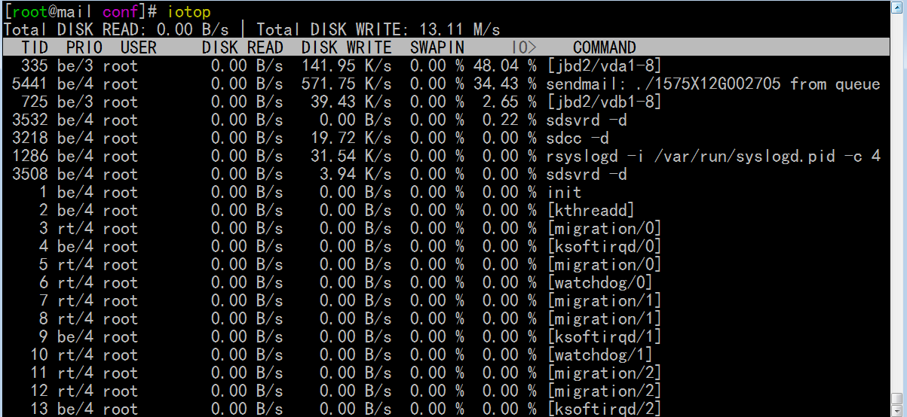Click the sdcc -d process row
This screenshot has height=417, width=907.
577,138
